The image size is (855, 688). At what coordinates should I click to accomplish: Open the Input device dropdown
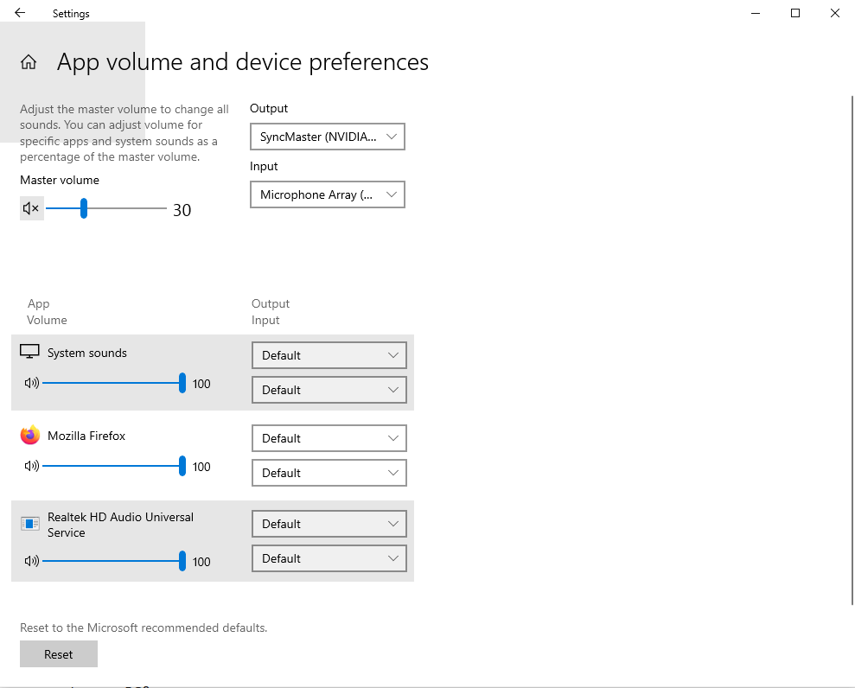(327, 194)
